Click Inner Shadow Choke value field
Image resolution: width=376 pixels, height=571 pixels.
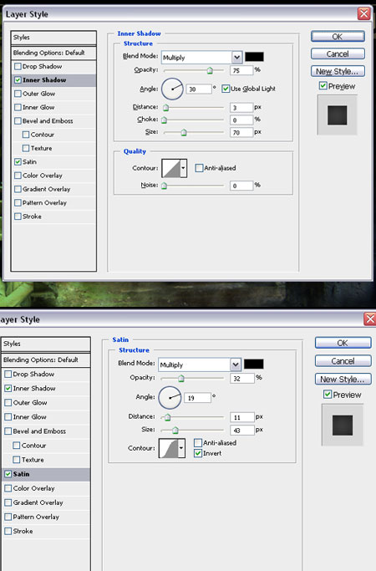tap(241, 120)
